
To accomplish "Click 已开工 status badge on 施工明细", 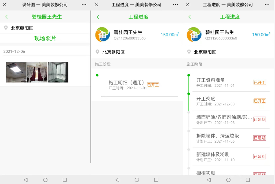I will coord(153,85).
